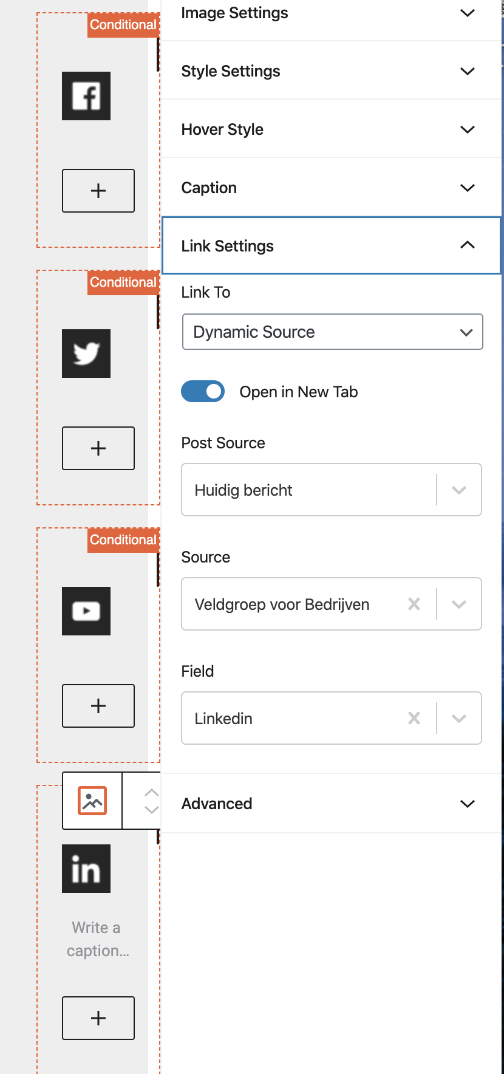Click the image block type icon

[x=92, y=801]
